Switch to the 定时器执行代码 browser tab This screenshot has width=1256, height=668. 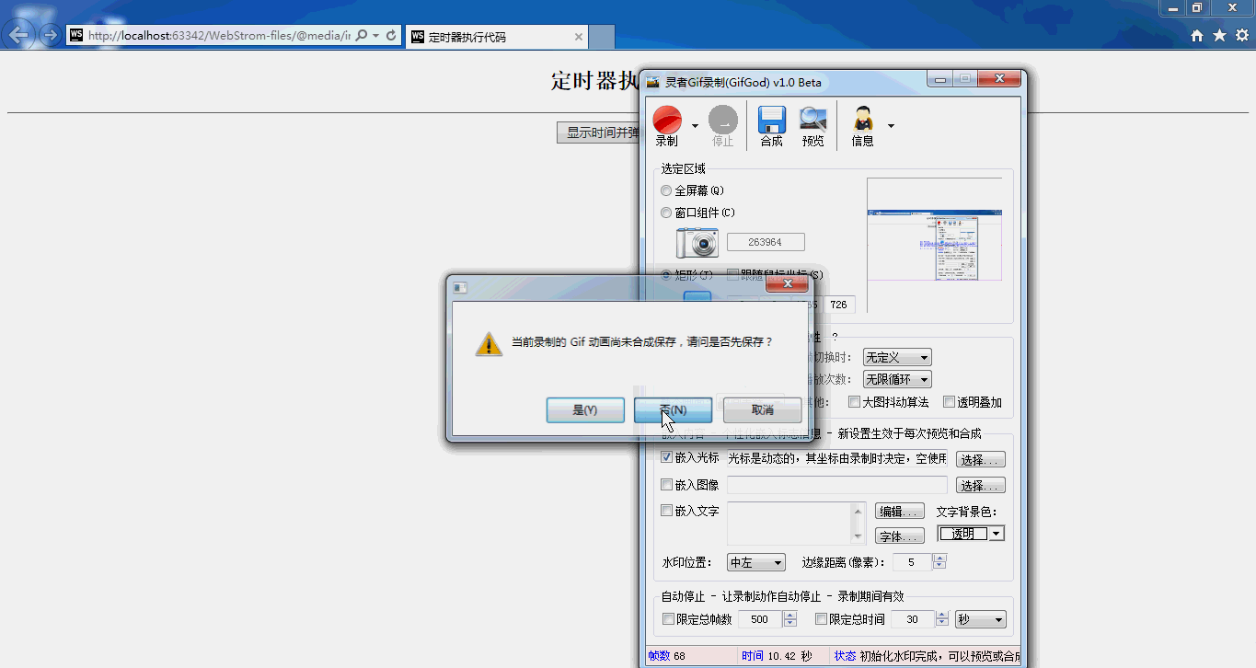pos(495,37)
